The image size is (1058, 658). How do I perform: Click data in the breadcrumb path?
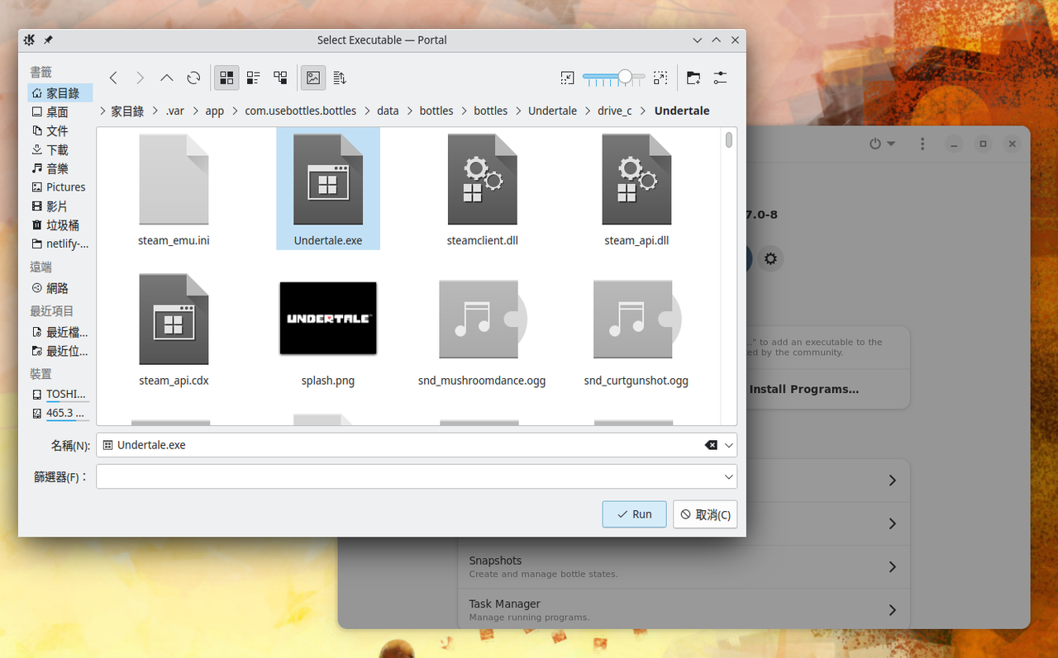point(388,111)
